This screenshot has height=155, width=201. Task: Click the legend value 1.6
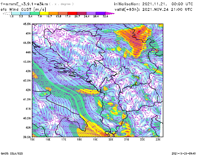point(12,16)
